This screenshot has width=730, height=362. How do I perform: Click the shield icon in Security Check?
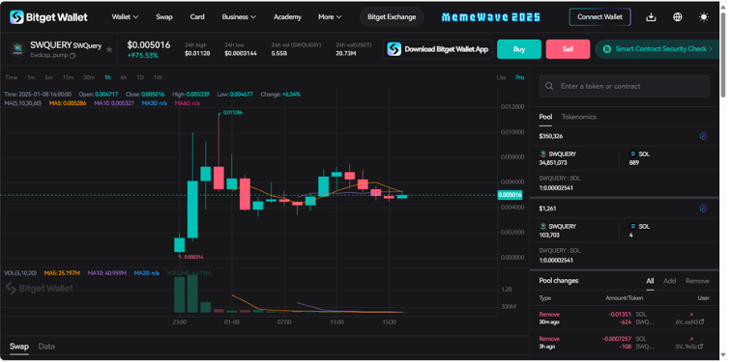pos(606,49)
